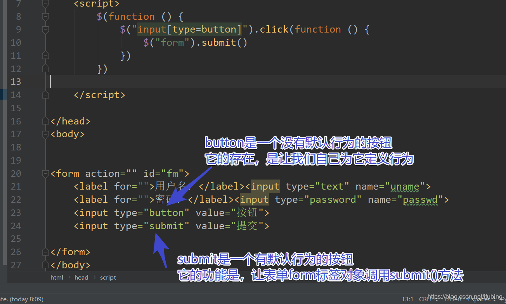Click the </body> closing tag text
Image resolution: width=506 pixels, height=304 pixels.
click(x=70, y=265)
